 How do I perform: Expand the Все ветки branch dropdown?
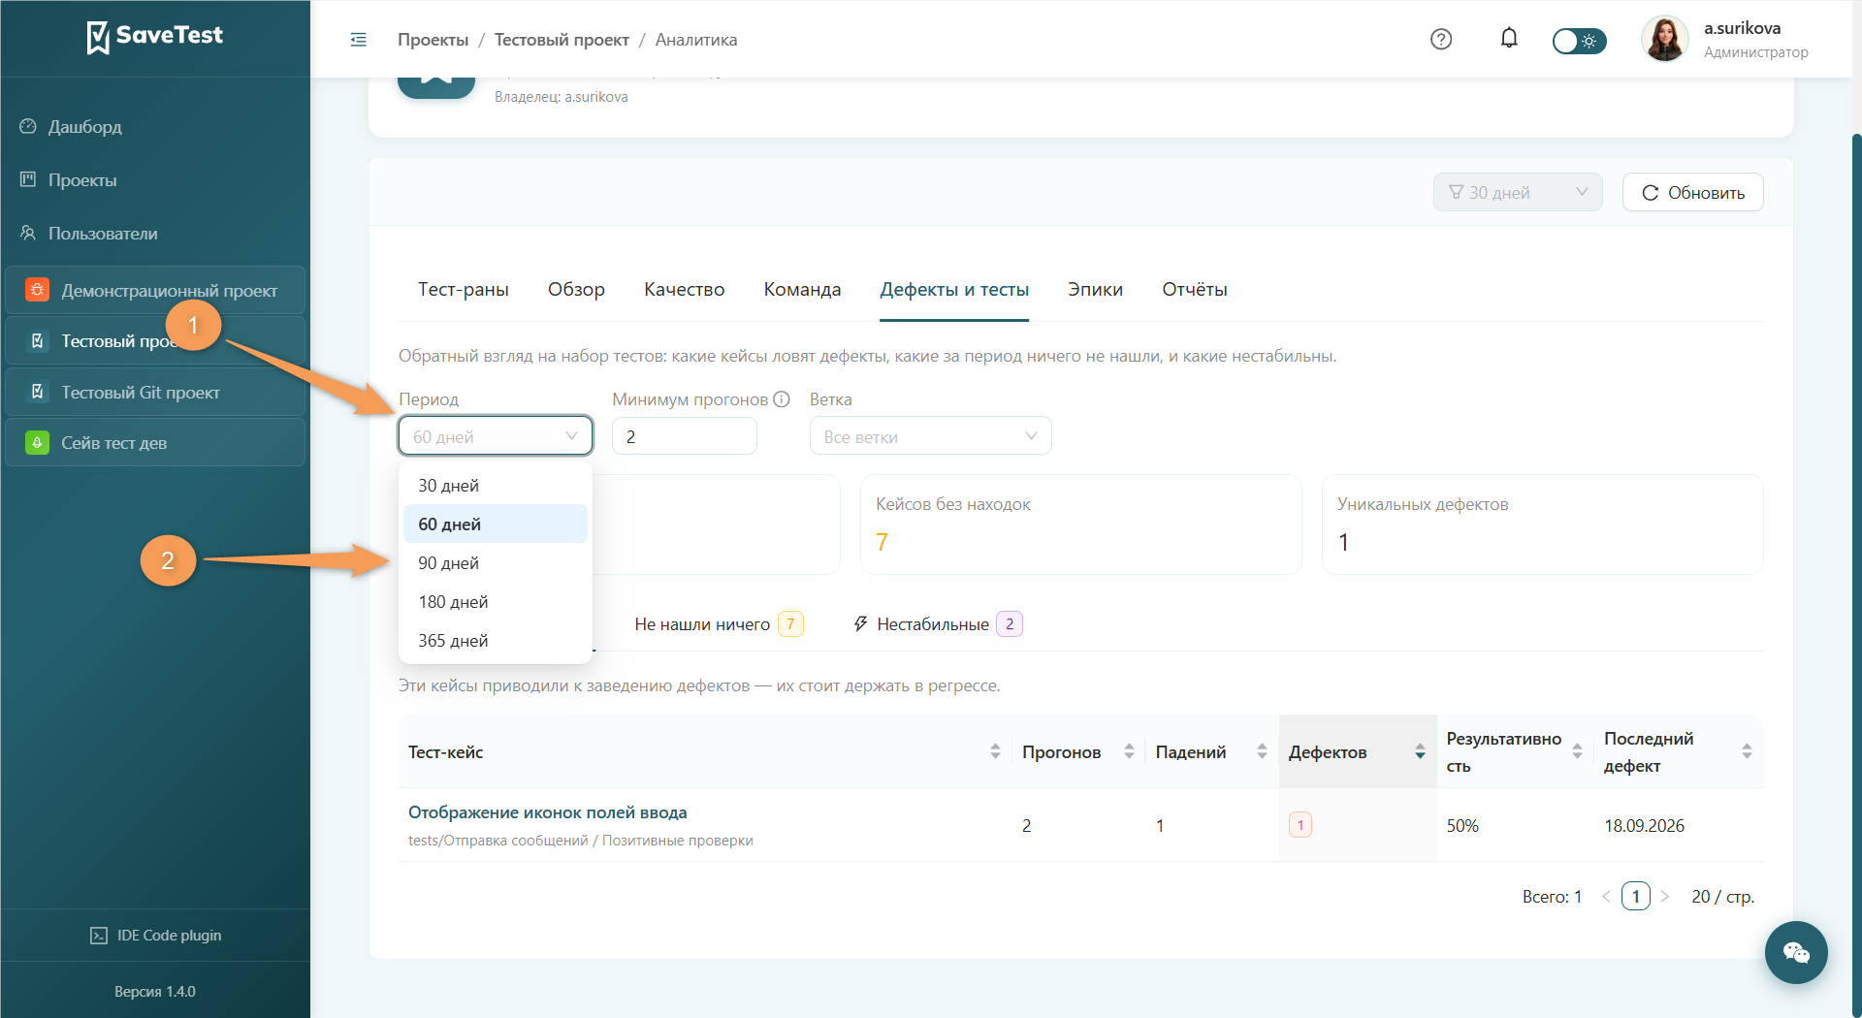coord(931,436)
